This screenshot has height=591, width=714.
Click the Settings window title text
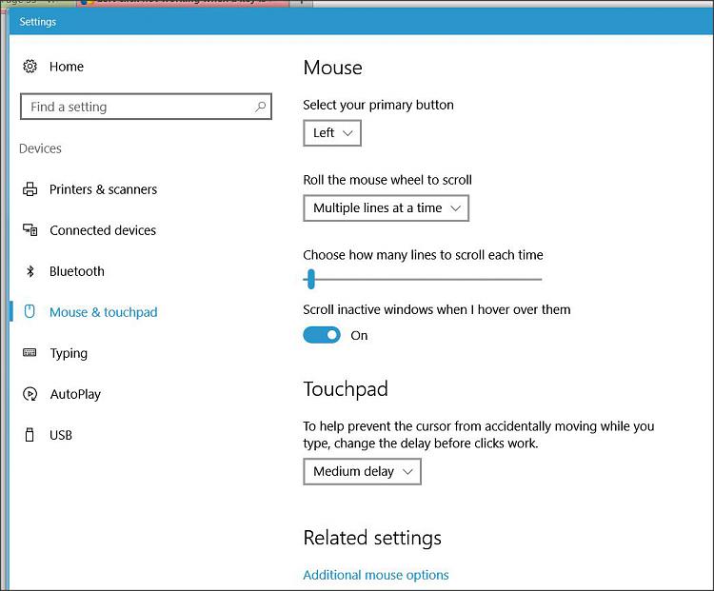coord(38,22)
